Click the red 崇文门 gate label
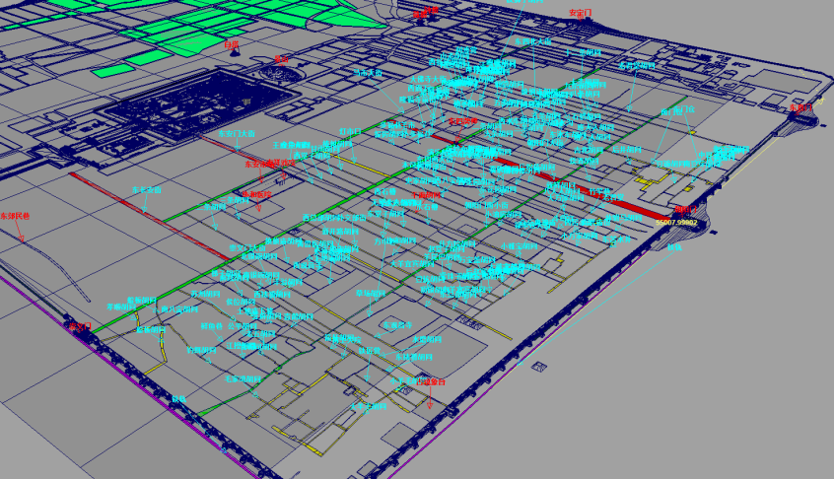This screenshot has height=479, width=835. (x=78, y=325)
